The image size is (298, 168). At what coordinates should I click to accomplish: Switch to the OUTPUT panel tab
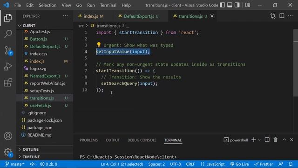point(113,140)
